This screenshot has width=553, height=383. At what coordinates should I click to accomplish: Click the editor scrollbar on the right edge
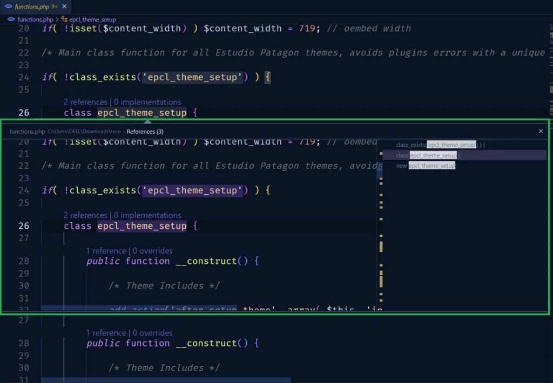point(550,216)
